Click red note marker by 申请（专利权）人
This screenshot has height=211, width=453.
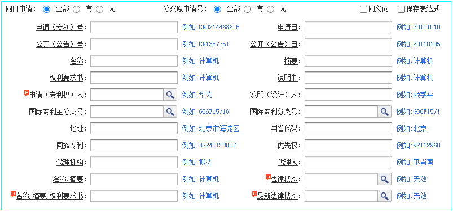[x=27, y=93]
